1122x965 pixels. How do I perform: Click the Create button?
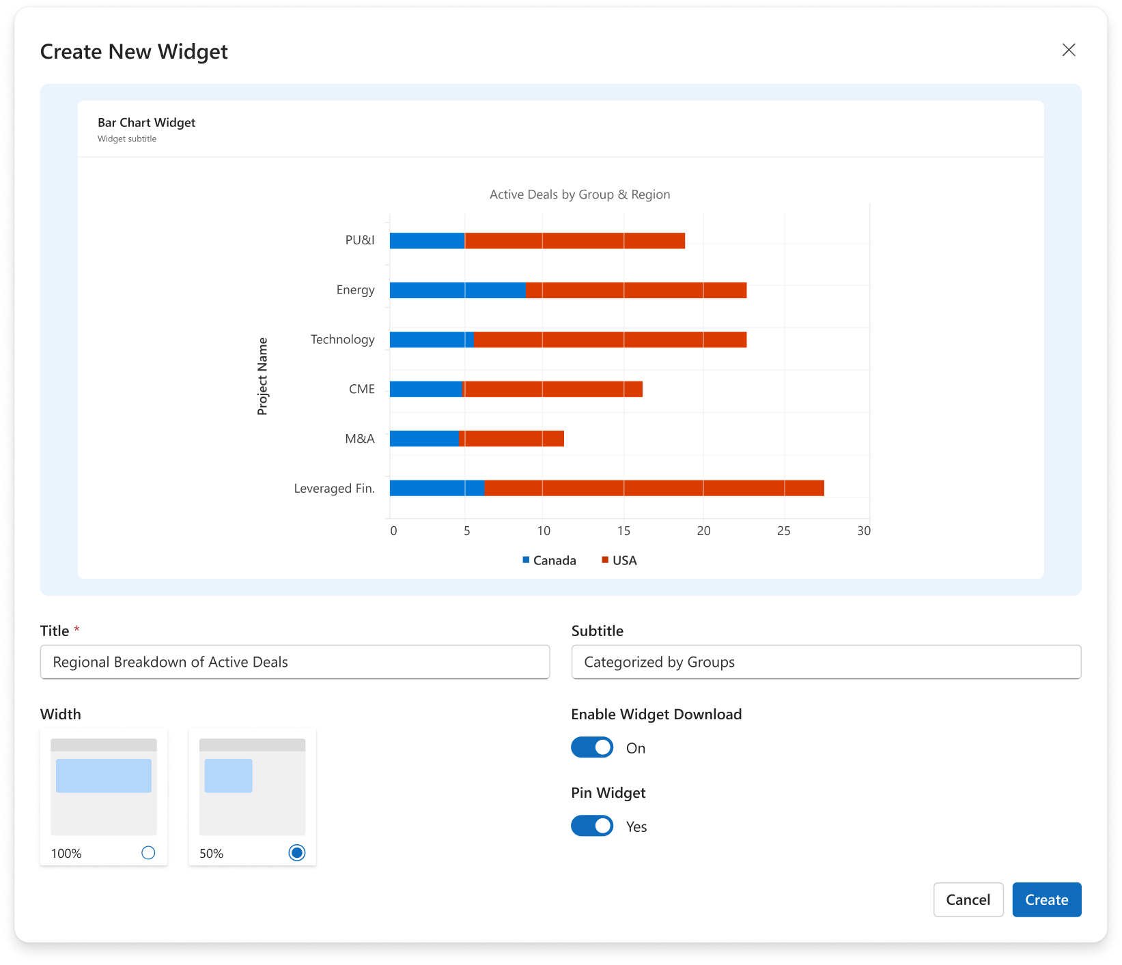coord(1046,899)
